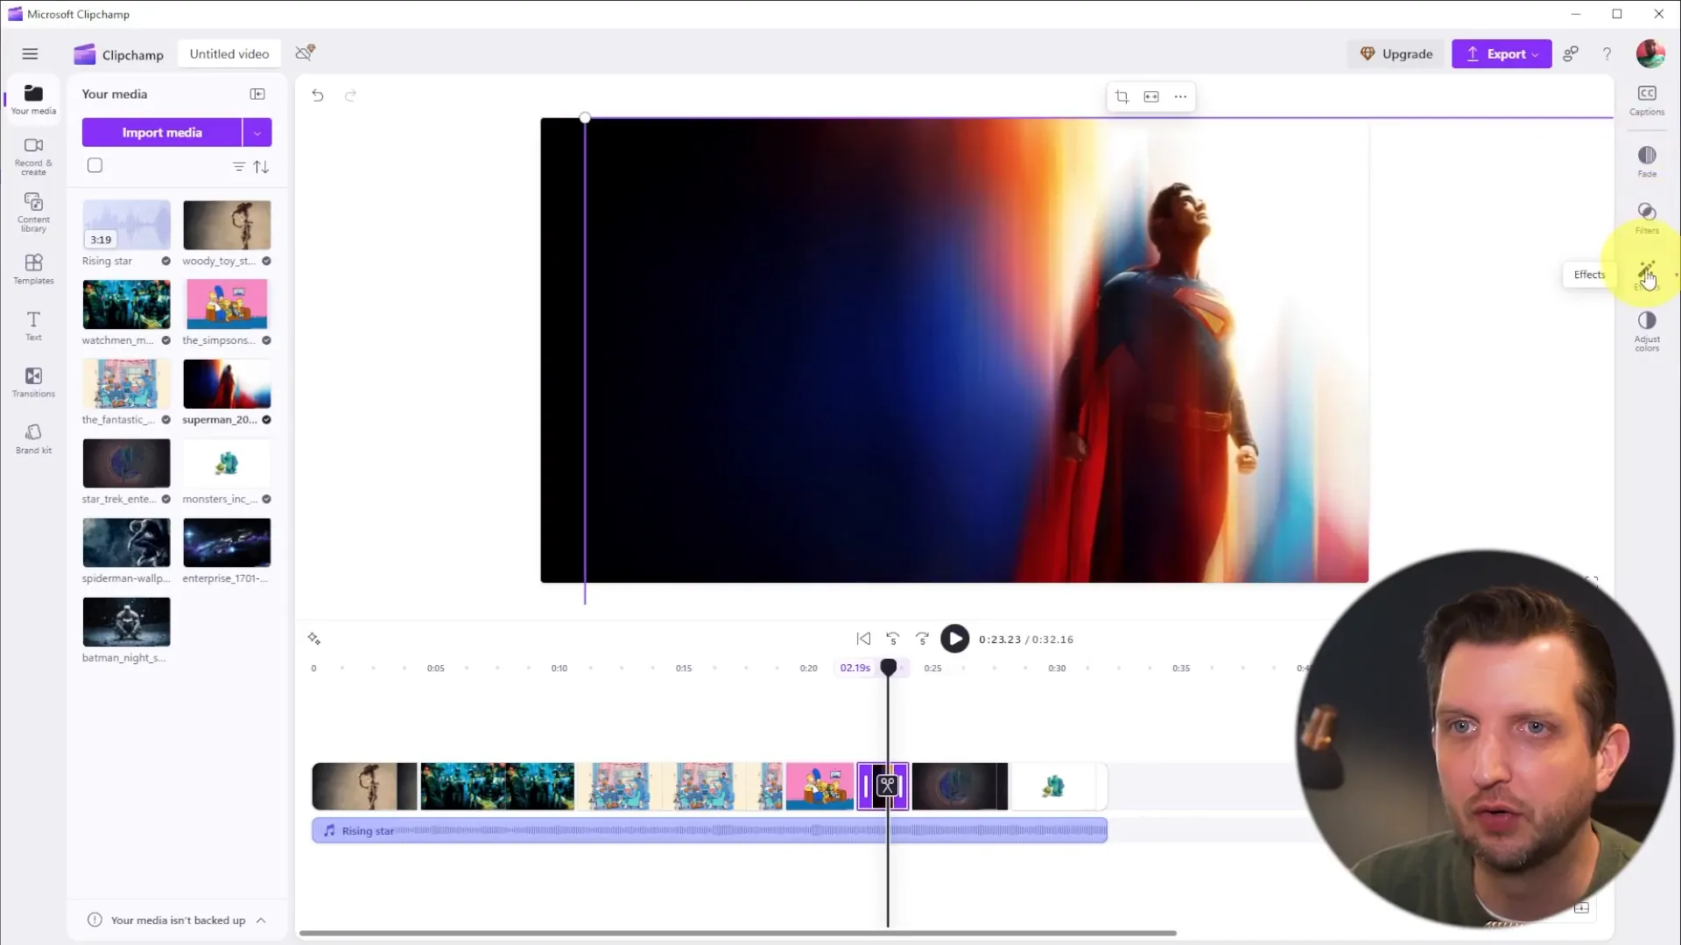1681x945 pixels.
Task: Rewind five seconds
Action: pyautogui.click(x=892, y=639)
